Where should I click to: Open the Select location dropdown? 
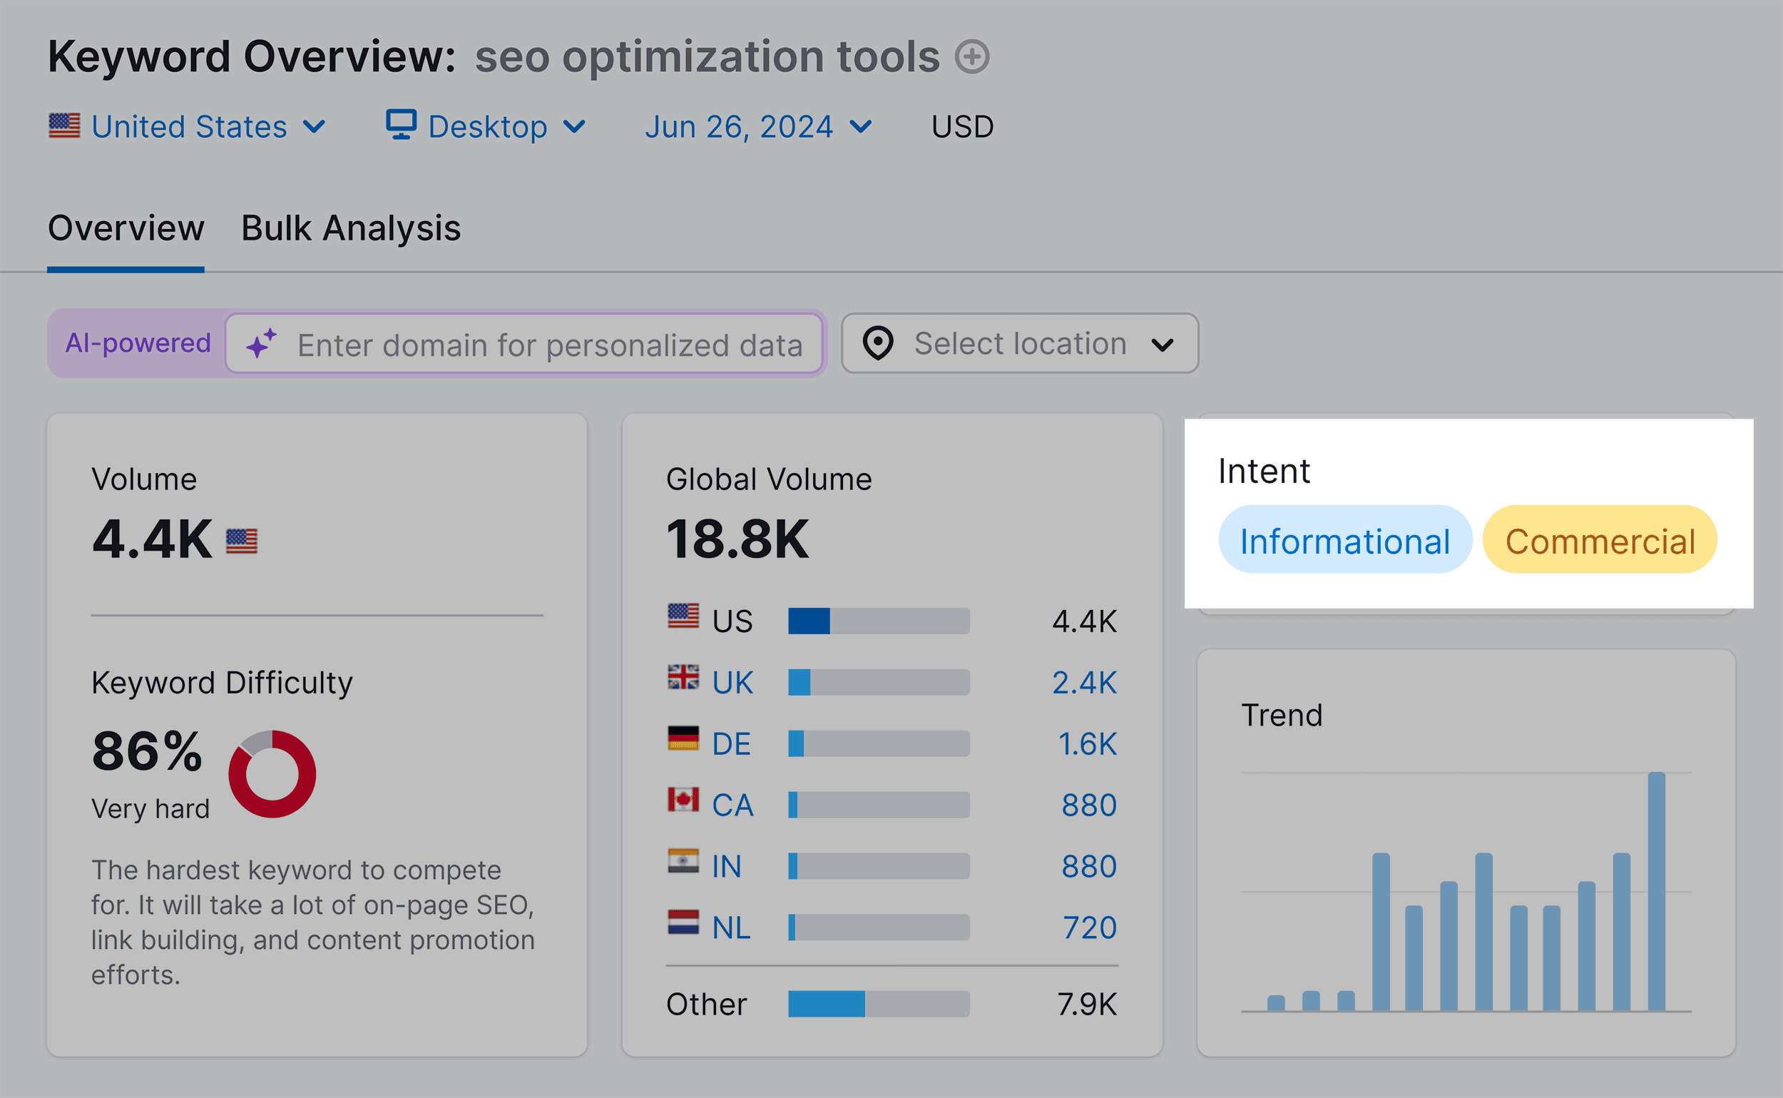(x=1020, y=343)
